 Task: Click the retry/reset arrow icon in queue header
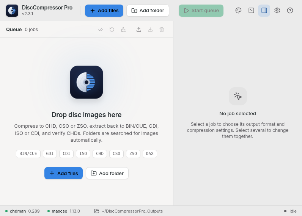(112, 30)
